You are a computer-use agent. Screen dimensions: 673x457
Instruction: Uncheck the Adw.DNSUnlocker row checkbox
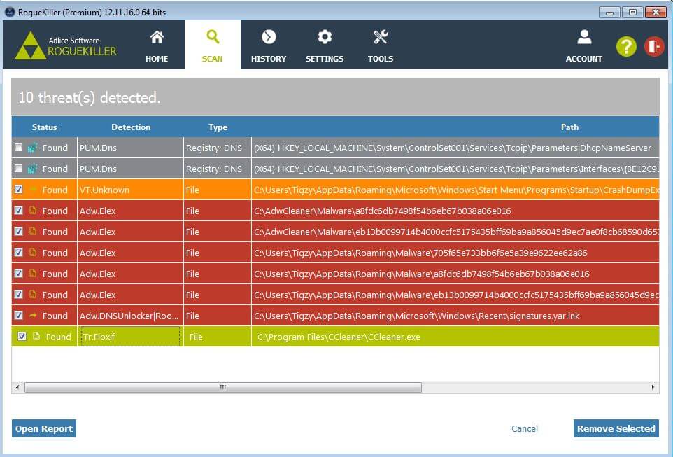pyautogui.click(x=18, y=316)
